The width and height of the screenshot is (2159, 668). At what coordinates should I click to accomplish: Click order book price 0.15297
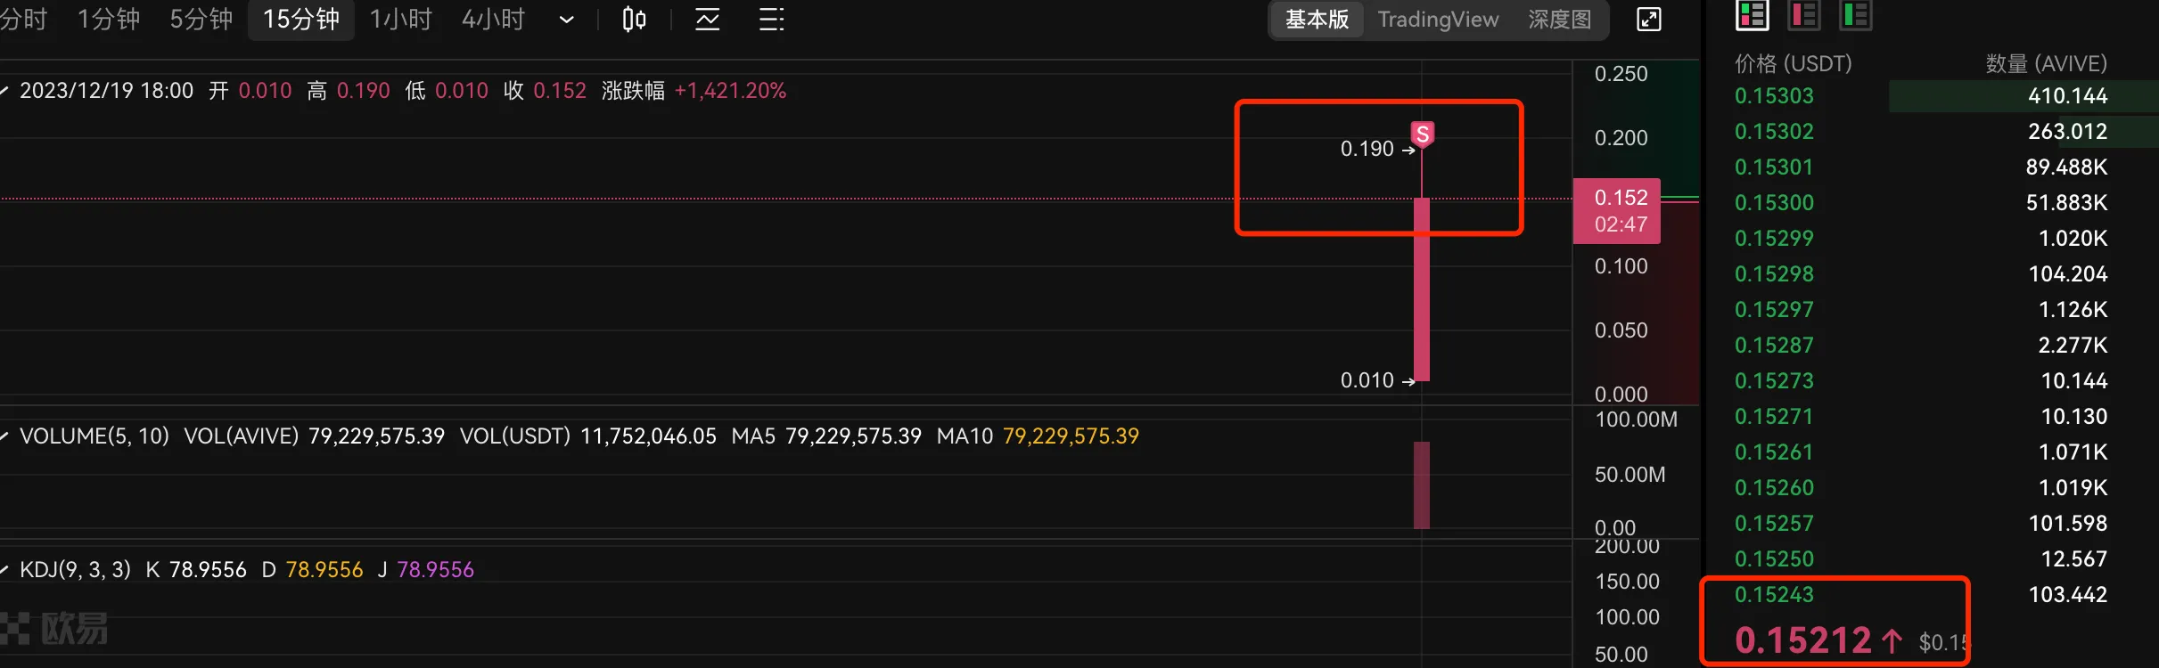[x=1774, y=309]
